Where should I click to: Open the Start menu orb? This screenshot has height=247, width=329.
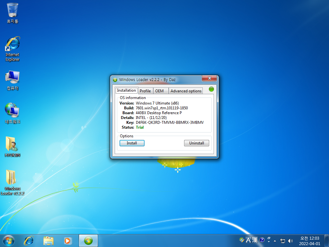pos(9,241)
